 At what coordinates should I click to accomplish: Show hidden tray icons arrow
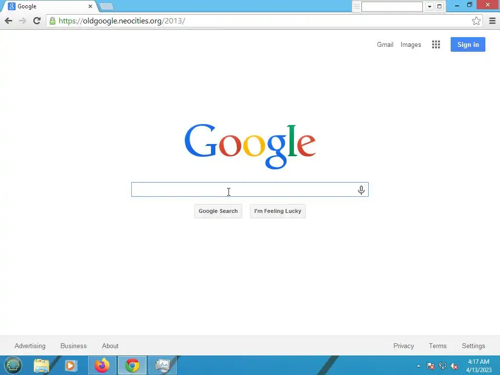418,366
